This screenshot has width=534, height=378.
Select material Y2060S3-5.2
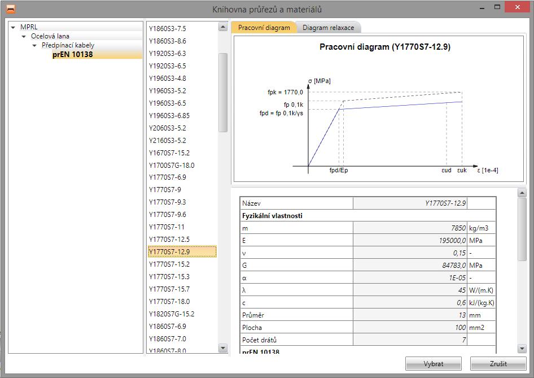pyautogui.click(x=168, y=128)
